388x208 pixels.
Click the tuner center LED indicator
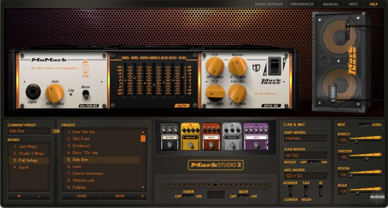(216, 184)
